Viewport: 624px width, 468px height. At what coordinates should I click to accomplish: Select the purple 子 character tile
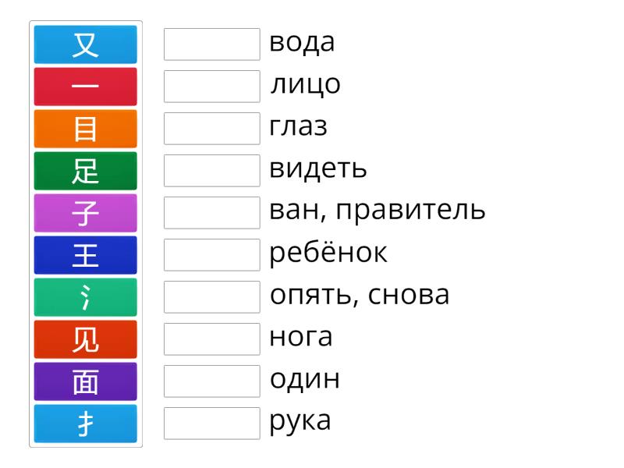(86, 212)
